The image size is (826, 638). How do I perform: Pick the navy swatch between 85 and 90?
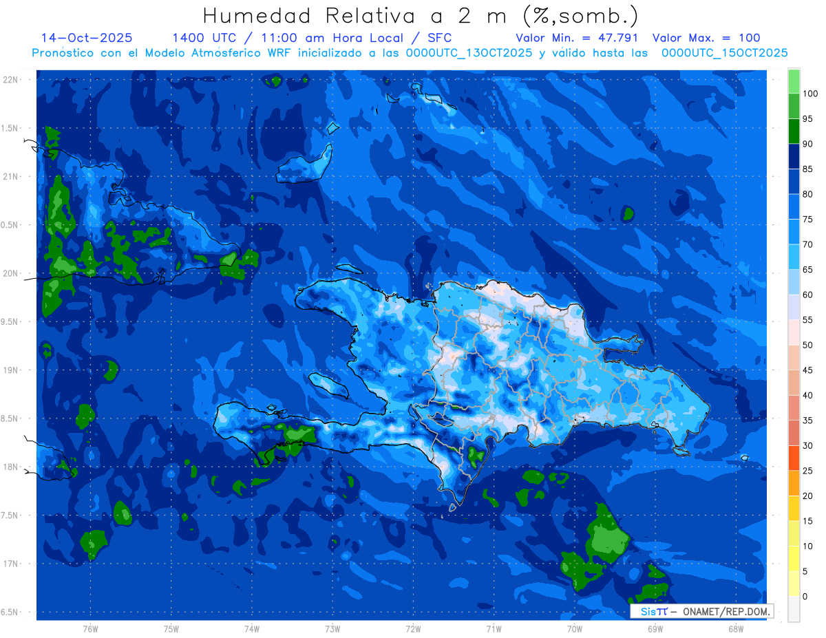794,156
